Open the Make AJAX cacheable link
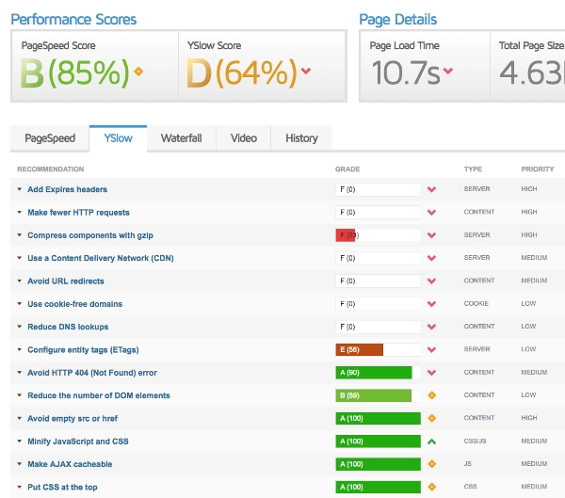Image resolution: width=565 pixels, height=498 pixels. (70, 464)
